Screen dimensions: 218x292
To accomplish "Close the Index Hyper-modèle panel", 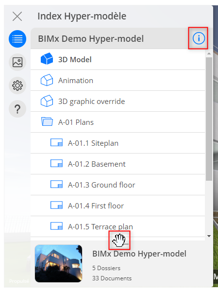I will tap(17, 16).
